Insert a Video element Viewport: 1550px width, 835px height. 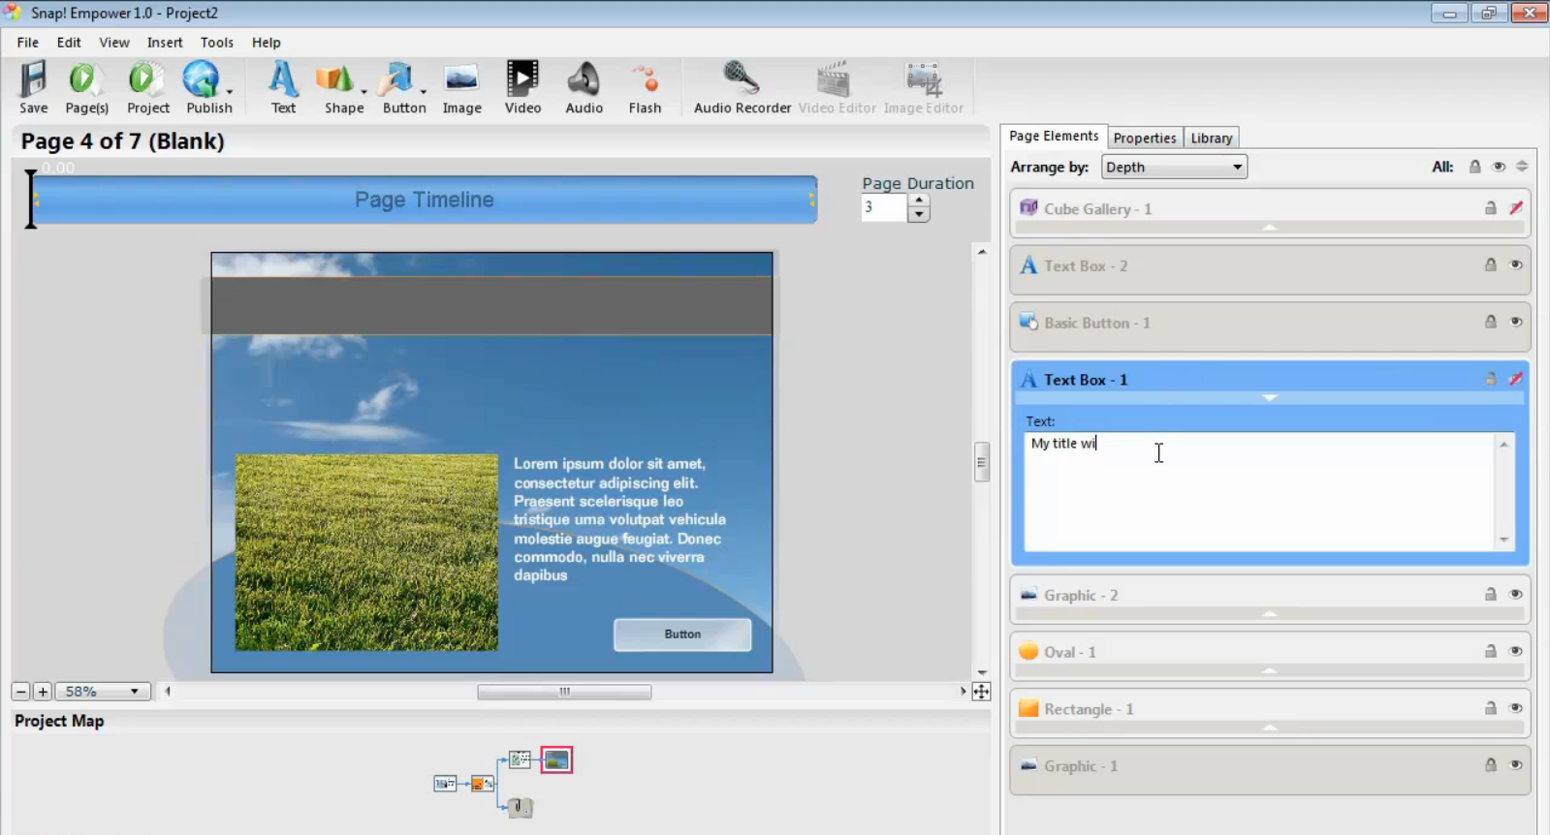coord(522,88)
